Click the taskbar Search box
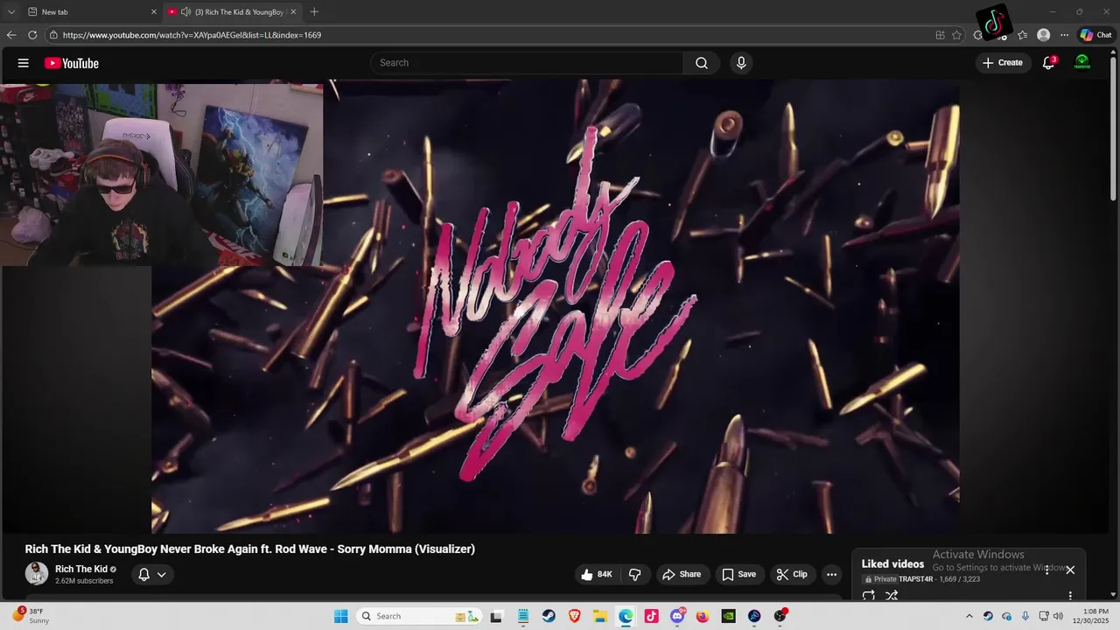 click(x=417, y=616)
